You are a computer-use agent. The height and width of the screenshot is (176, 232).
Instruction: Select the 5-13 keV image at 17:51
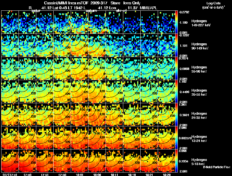[x=45, y=161]
